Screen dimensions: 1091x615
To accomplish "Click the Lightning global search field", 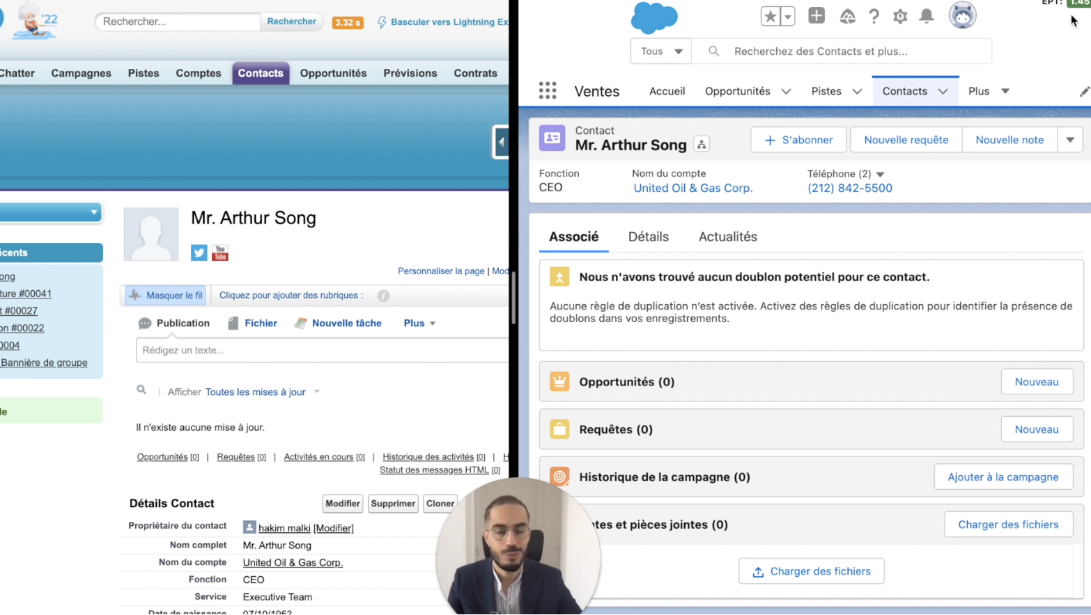I will tap(842, 51).
